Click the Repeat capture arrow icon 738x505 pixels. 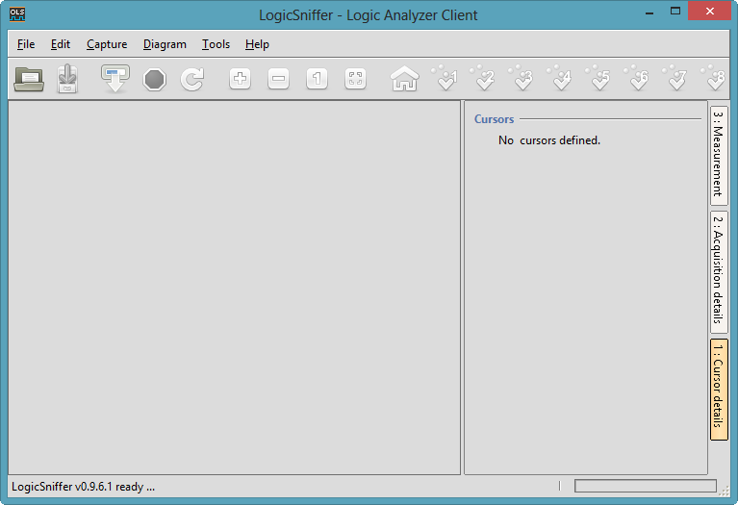(x=192, y=79)
